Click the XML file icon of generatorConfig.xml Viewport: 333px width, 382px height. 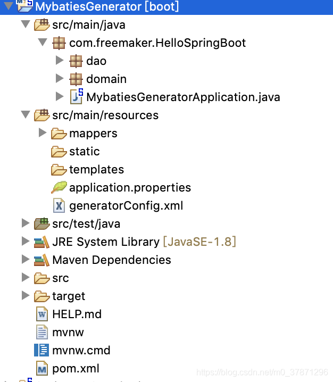tap(59, 205)
